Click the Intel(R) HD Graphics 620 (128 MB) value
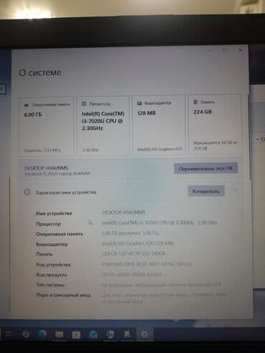The width and height of the screenshot is (265, 353). [138, 243]
